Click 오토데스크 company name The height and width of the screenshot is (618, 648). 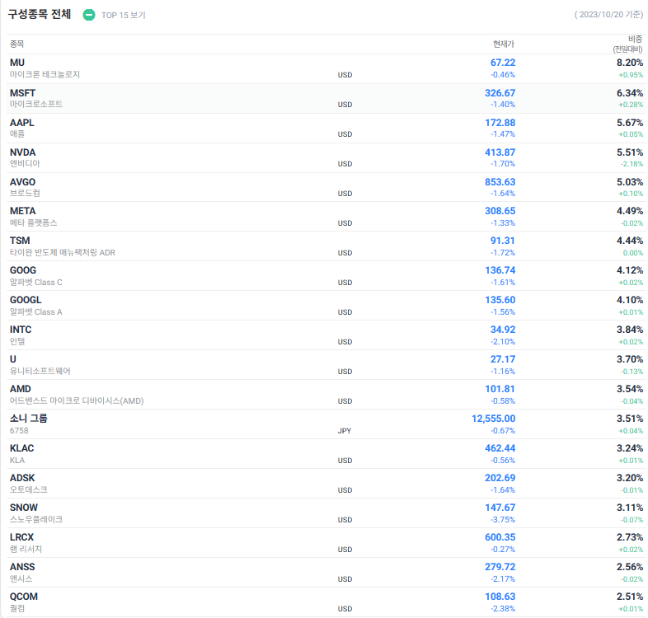coord(29,489)
